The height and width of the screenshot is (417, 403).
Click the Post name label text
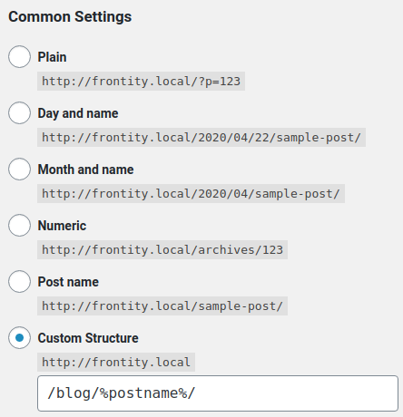click(x=68, y=282)
